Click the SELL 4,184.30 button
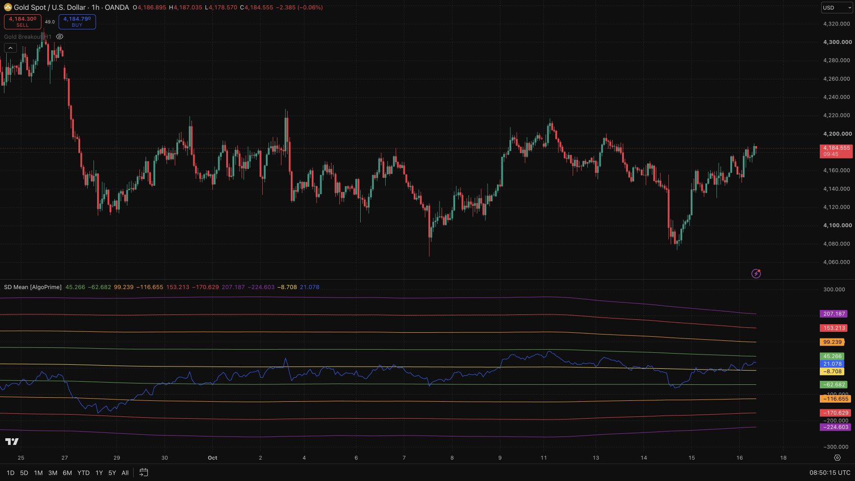Viewport: 855px width, 481px height. click(x=23, y=21)
